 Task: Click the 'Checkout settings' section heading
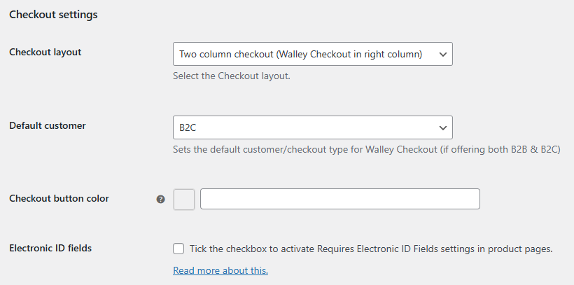coord(53,14)
